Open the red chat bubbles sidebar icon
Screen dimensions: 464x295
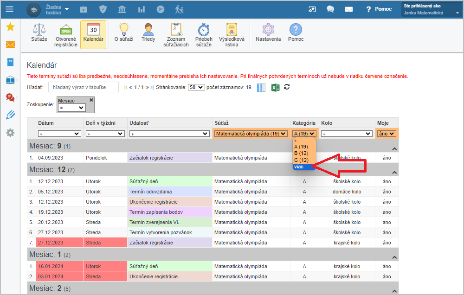(x=10, y=97)
